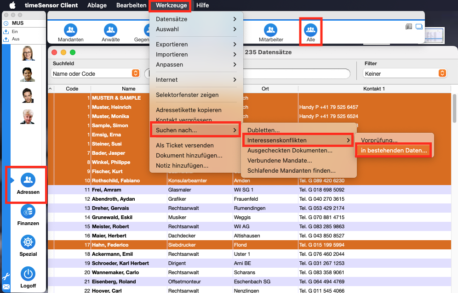
Task: Open the Spezial module
Action: pos(28,246)
